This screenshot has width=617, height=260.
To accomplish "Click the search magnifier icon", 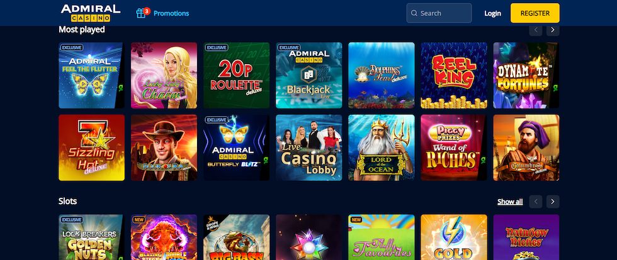I will (x=414, y=13).
